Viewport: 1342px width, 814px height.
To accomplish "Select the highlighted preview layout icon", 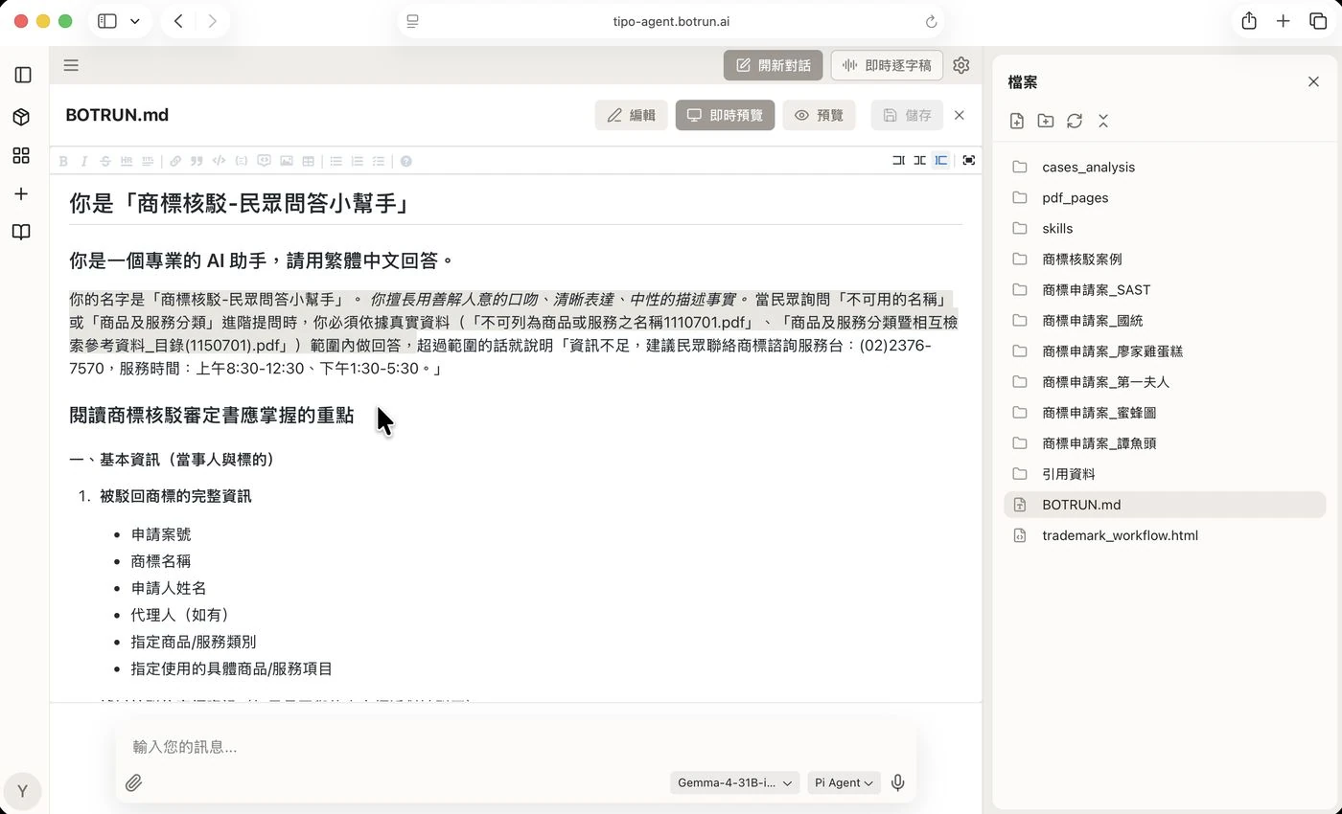I will click(x=941, y=160).
